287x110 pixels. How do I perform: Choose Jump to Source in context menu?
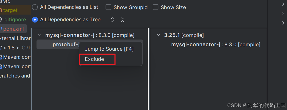tap(109, 49)
